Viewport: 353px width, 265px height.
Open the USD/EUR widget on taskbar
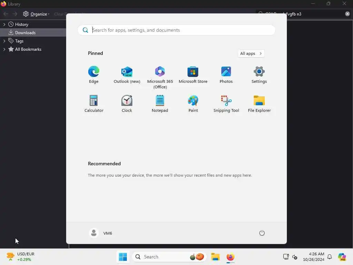[20, 257]
